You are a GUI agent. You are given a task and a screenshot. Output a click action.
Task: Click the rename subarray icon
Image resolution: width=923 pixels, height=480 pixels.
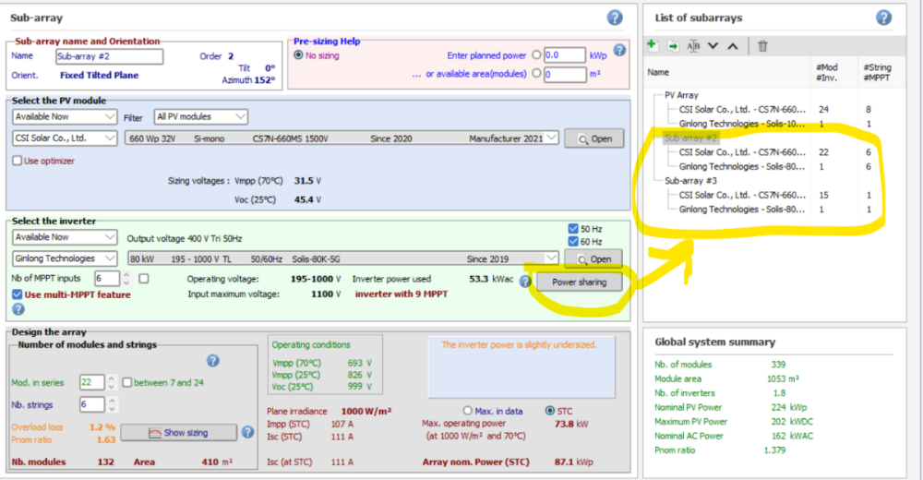click(693, 45)
